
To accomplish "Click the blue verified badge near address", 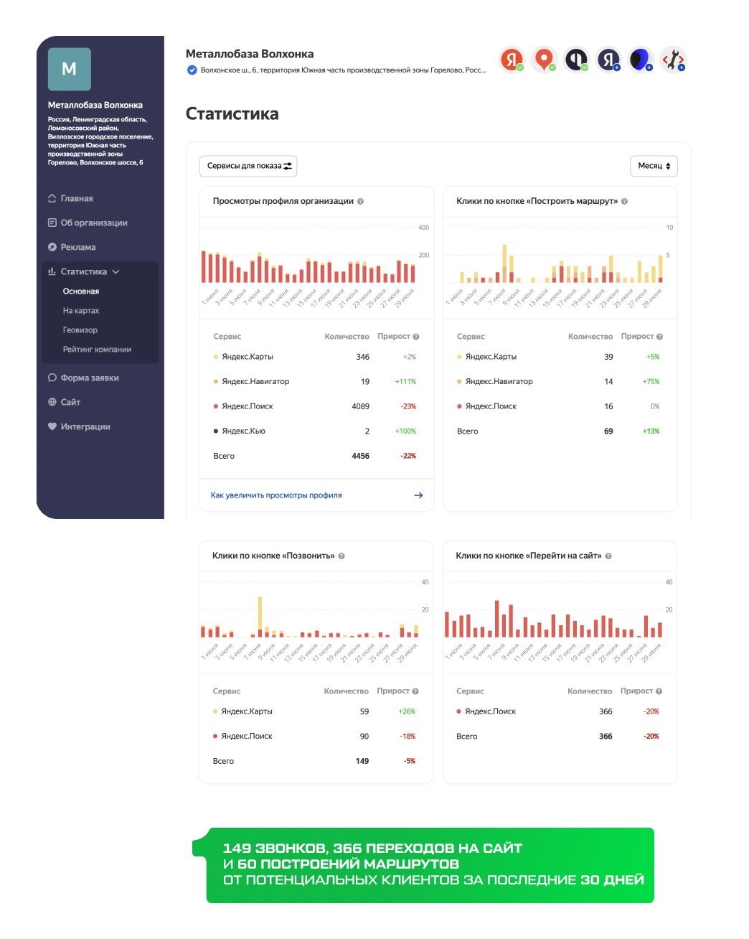I will coord(192,70).
